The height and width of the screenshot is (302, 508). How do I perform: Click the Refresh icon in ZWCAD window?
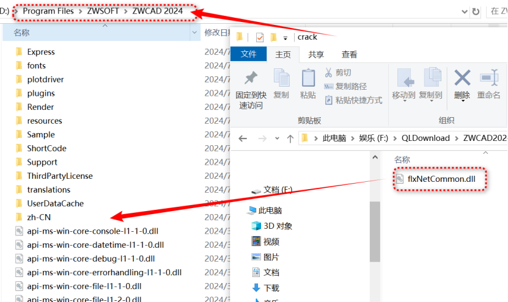pos(476,12)
